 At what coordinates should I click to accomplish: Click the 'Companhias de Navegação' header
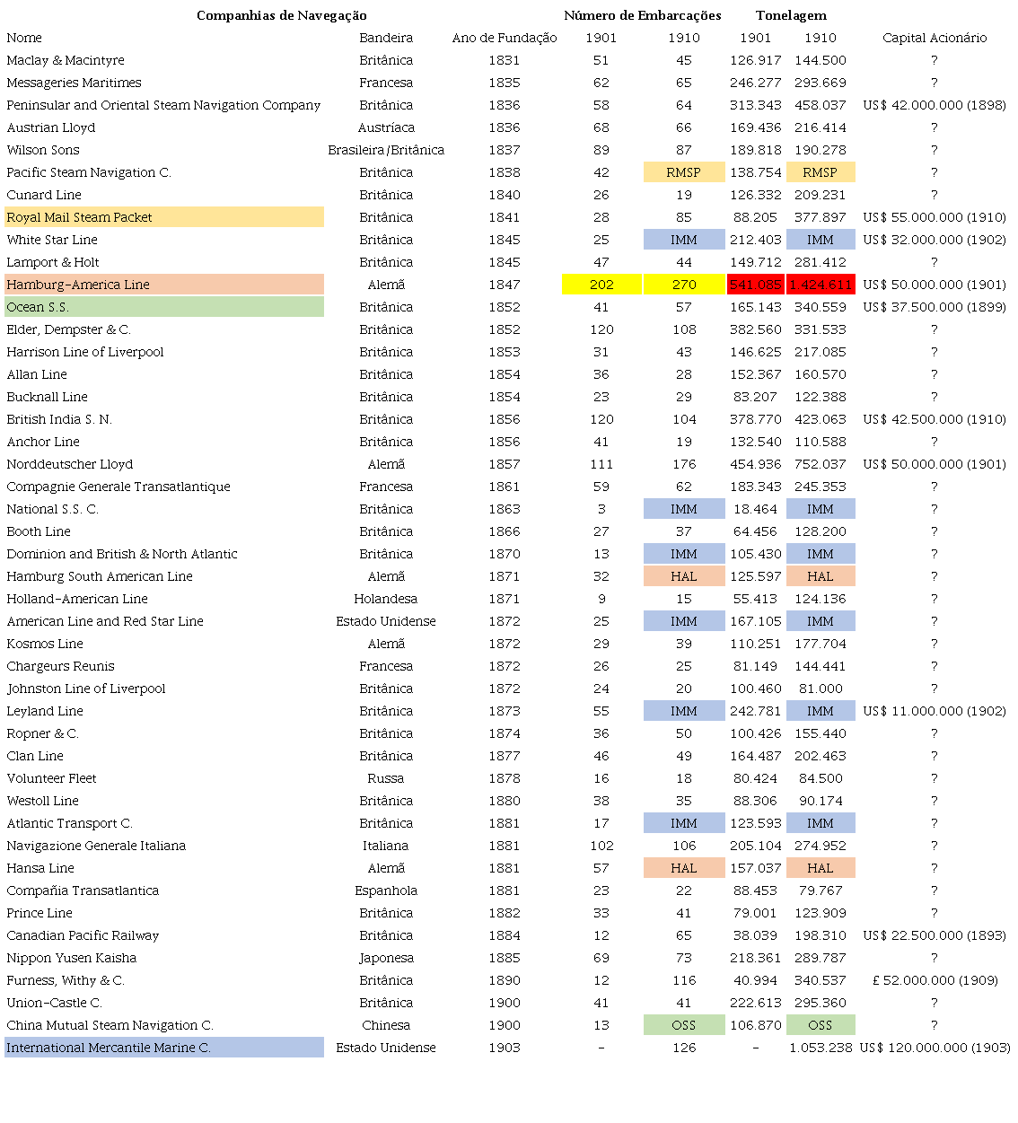click(x=281, y=15)
